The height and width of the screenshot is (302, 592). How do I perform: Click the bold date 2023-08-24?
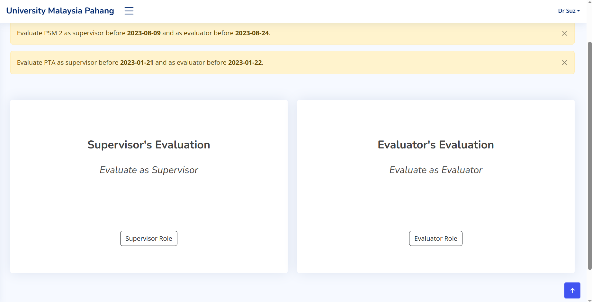coord(252,33)
